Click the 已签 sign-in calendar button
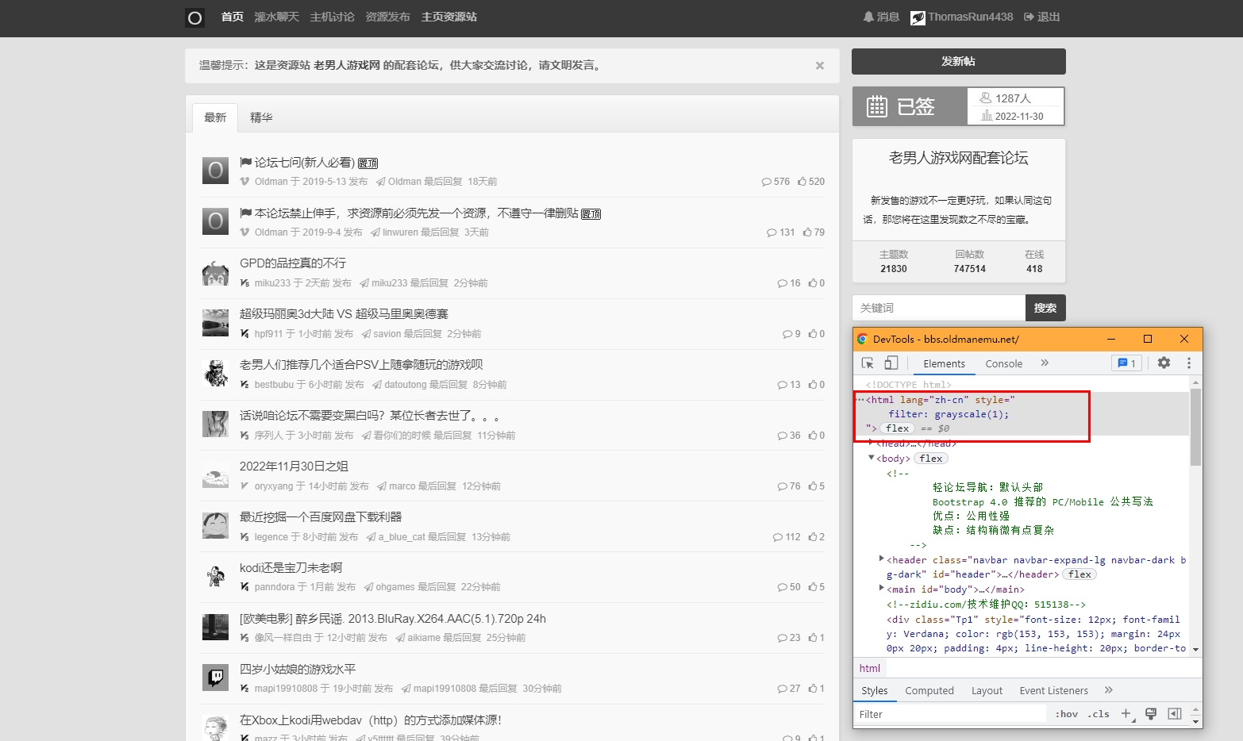The image size is (1243, 741). (910, 106)
